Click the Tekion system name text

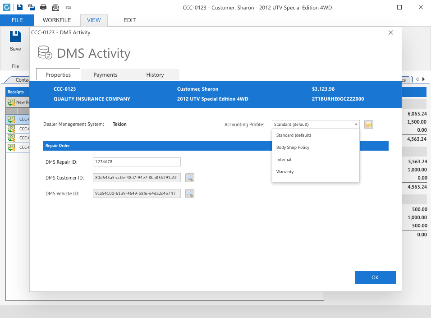119,124
